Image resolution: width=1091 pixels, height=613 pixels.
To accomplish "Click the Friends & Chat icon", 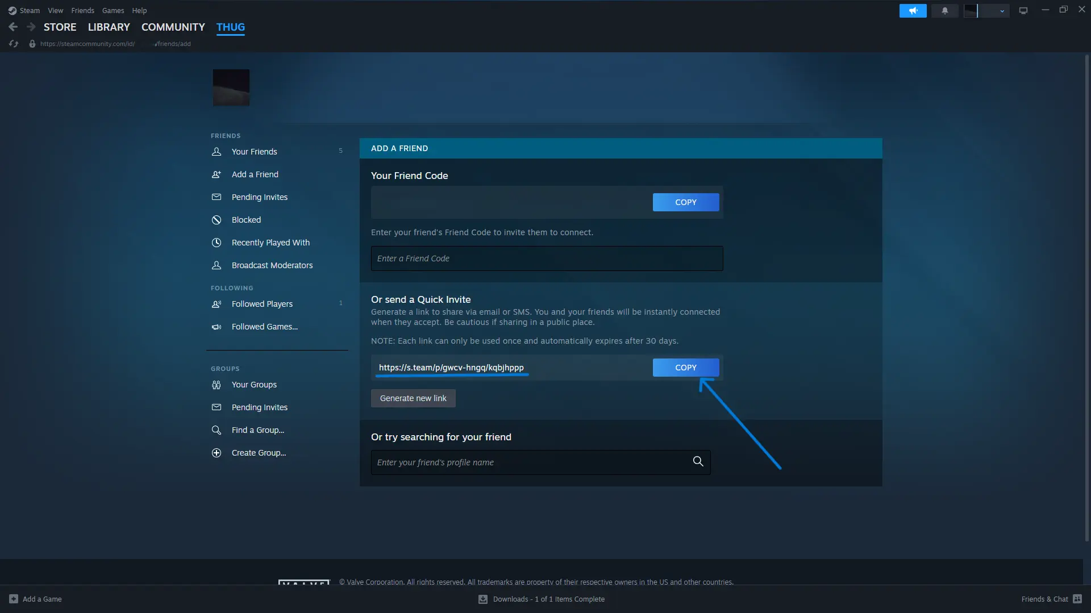I will pyautogui.click(x=1077, y=599).
